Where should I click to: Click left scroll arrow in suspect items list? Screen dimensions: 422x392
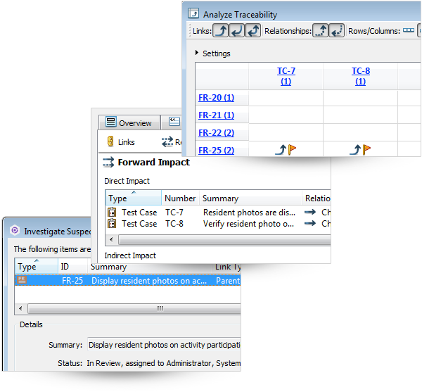click(20, 308)
